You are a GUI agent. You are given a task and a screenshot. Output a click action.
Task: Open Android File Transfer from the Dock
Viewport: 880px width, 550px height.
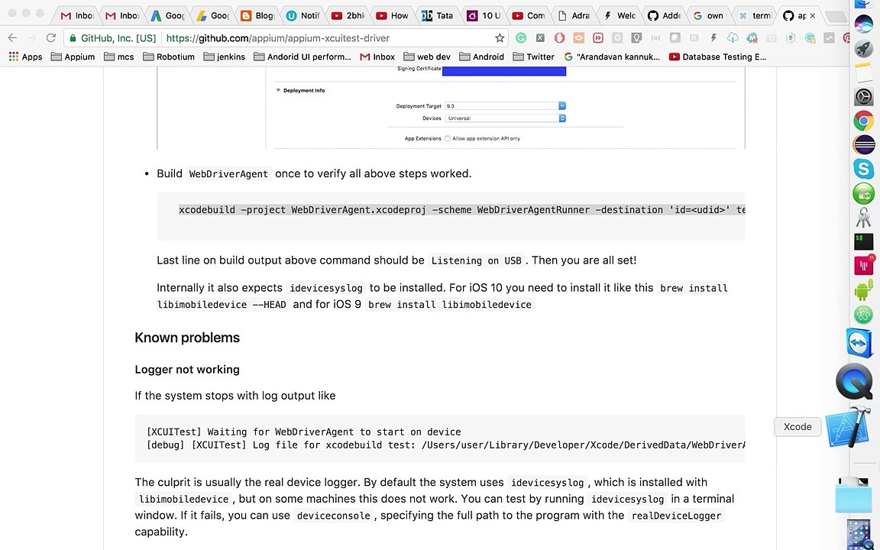pyautogui.click(x=863, y=291)
